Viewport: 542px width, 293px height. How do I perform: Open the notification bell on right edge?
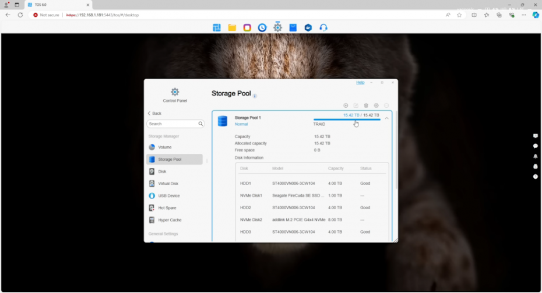(x=536, y=156)
